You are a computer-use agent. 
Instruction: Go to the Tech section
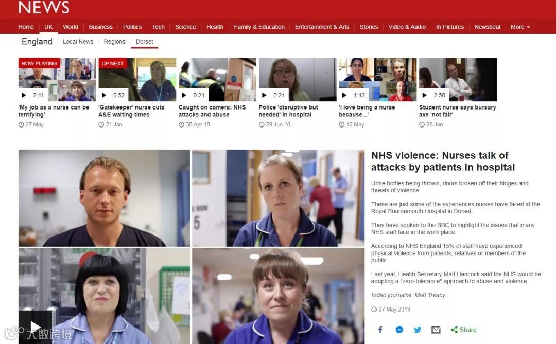[158, 27]
